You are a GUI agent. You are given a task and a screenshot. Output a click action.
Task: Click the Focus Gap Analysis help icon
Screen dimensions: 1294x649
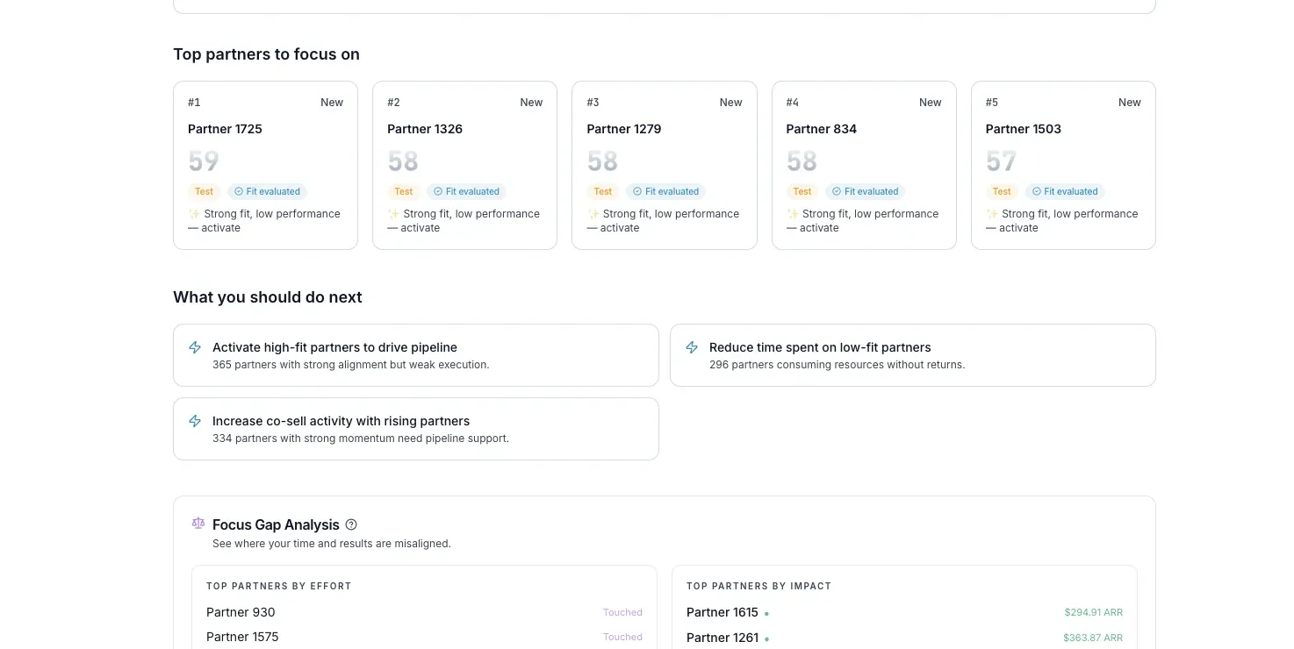[x=351, y=524]
